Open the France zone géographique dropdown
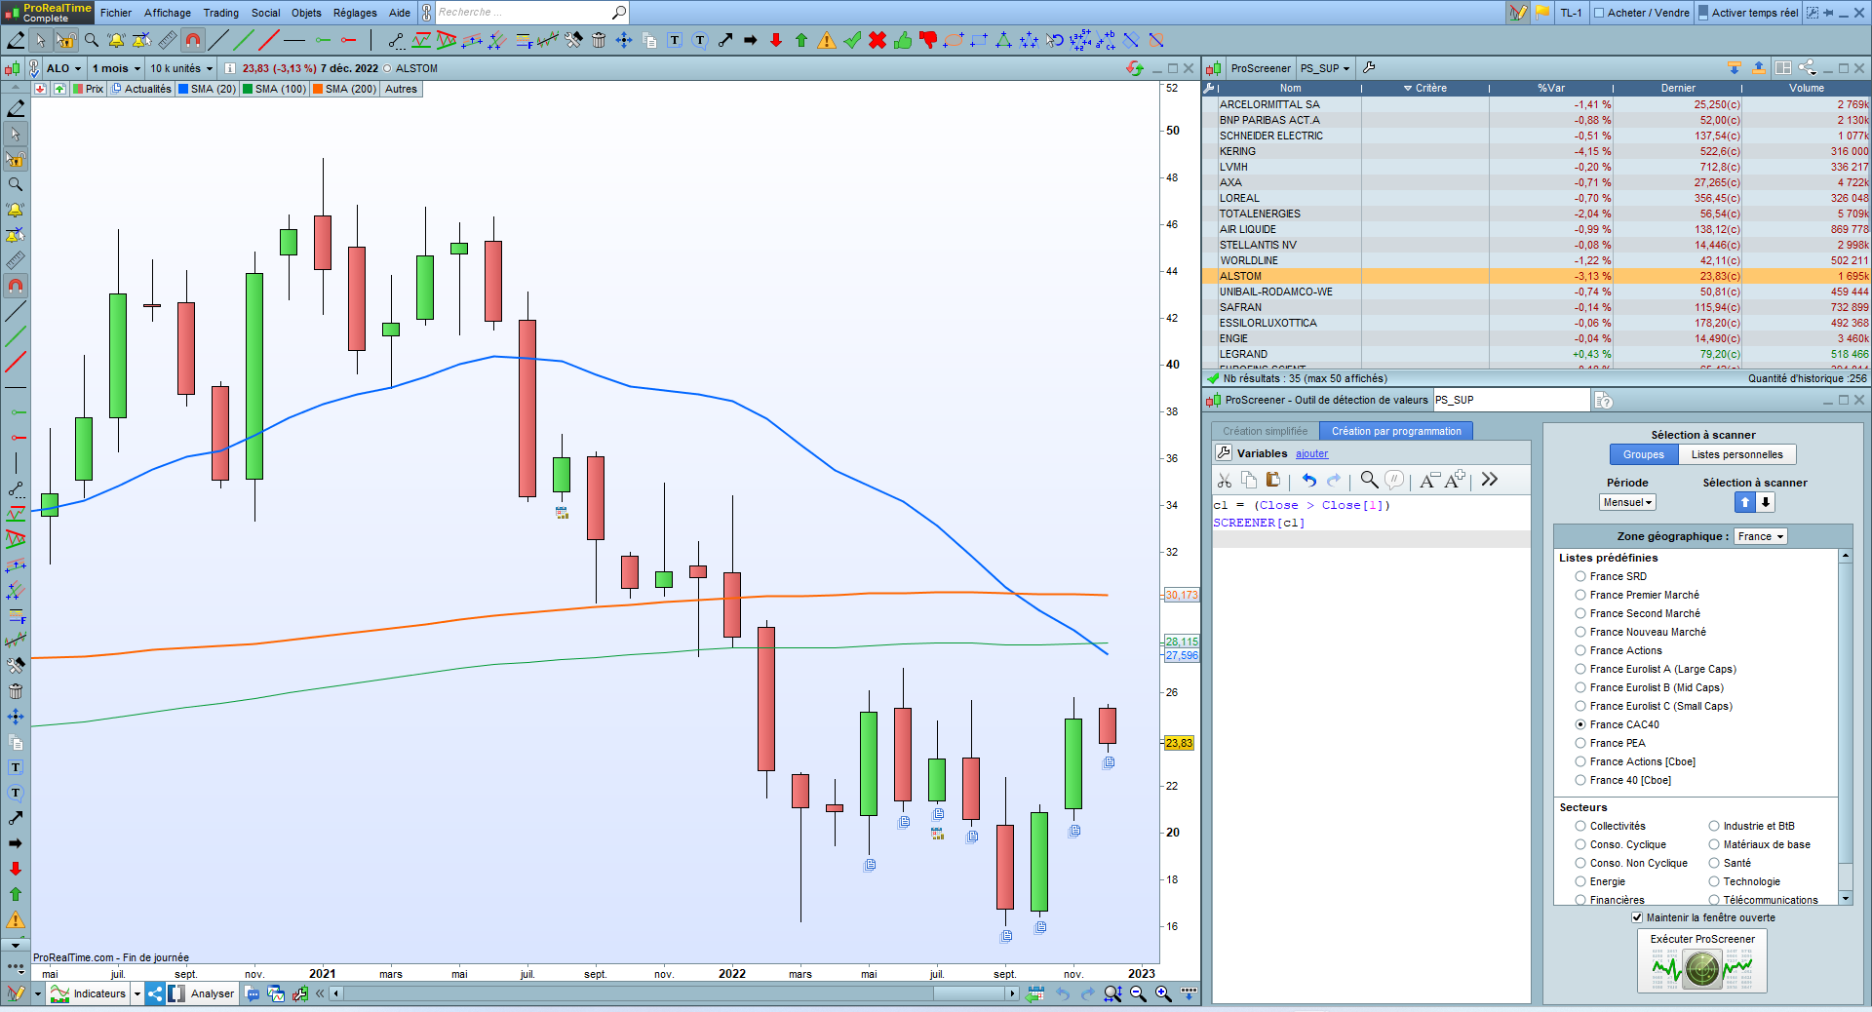The height and width of the screenshot is (1012, 1872). coord(1761,536)
